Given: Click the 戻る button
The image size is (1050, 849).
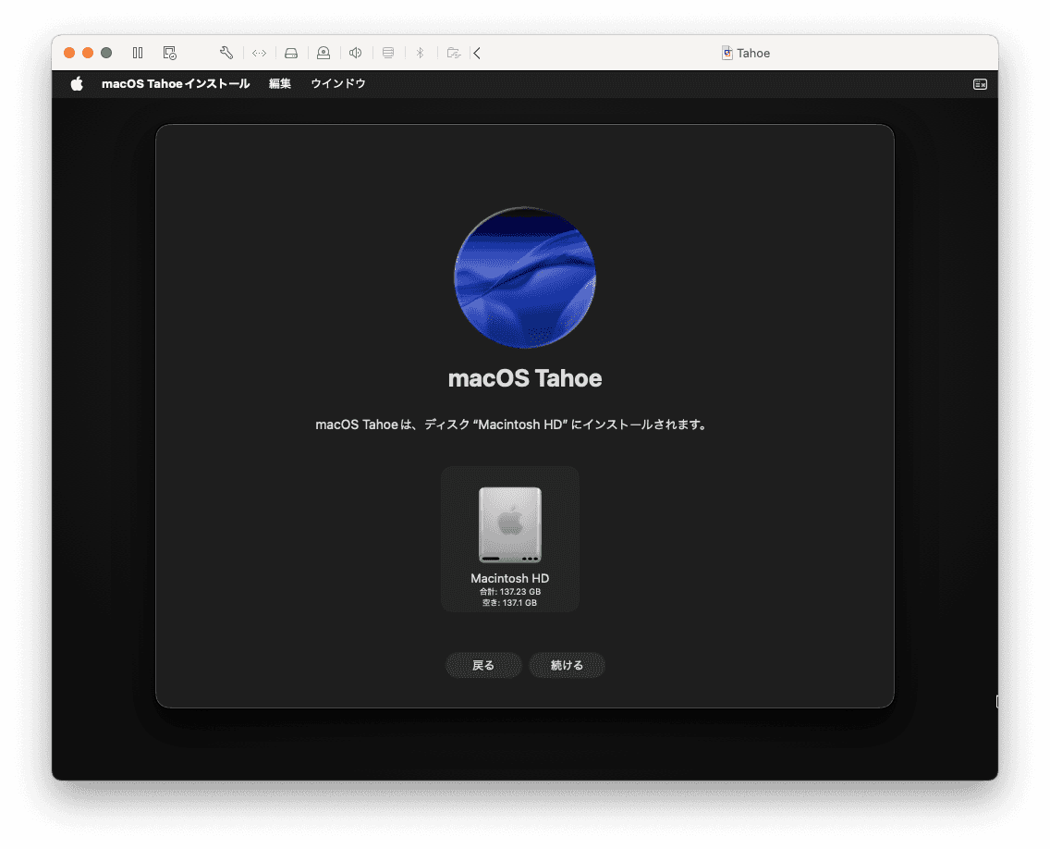Looking at the screenshot, I should [483, 665].
